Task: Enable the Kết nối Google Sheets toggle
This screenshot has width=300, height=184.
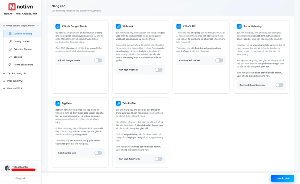Action: click(x=98, y=60)
